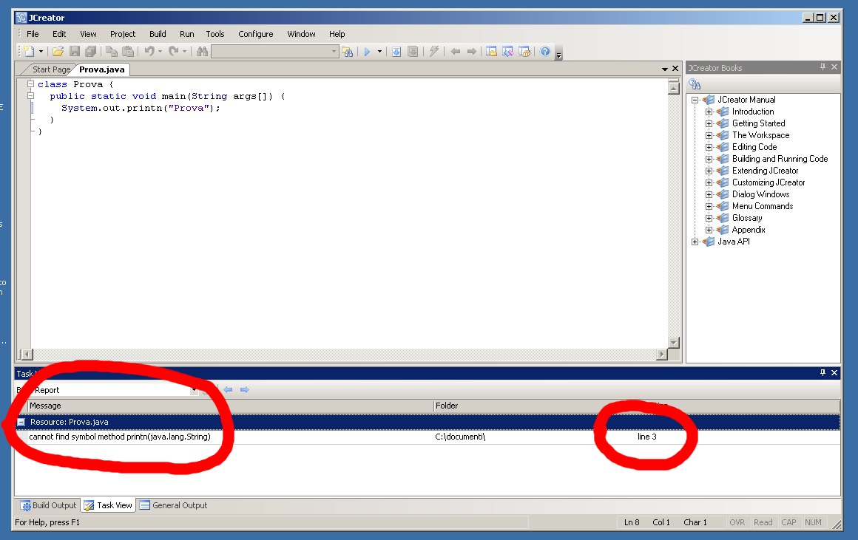The width and height of the screenshot is (858, 540).
Task: Collapse the main method code fold
Action: point(31,96)
